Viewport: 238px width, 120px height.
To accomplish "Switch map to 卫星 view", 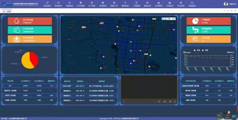I will click(168, 19).
